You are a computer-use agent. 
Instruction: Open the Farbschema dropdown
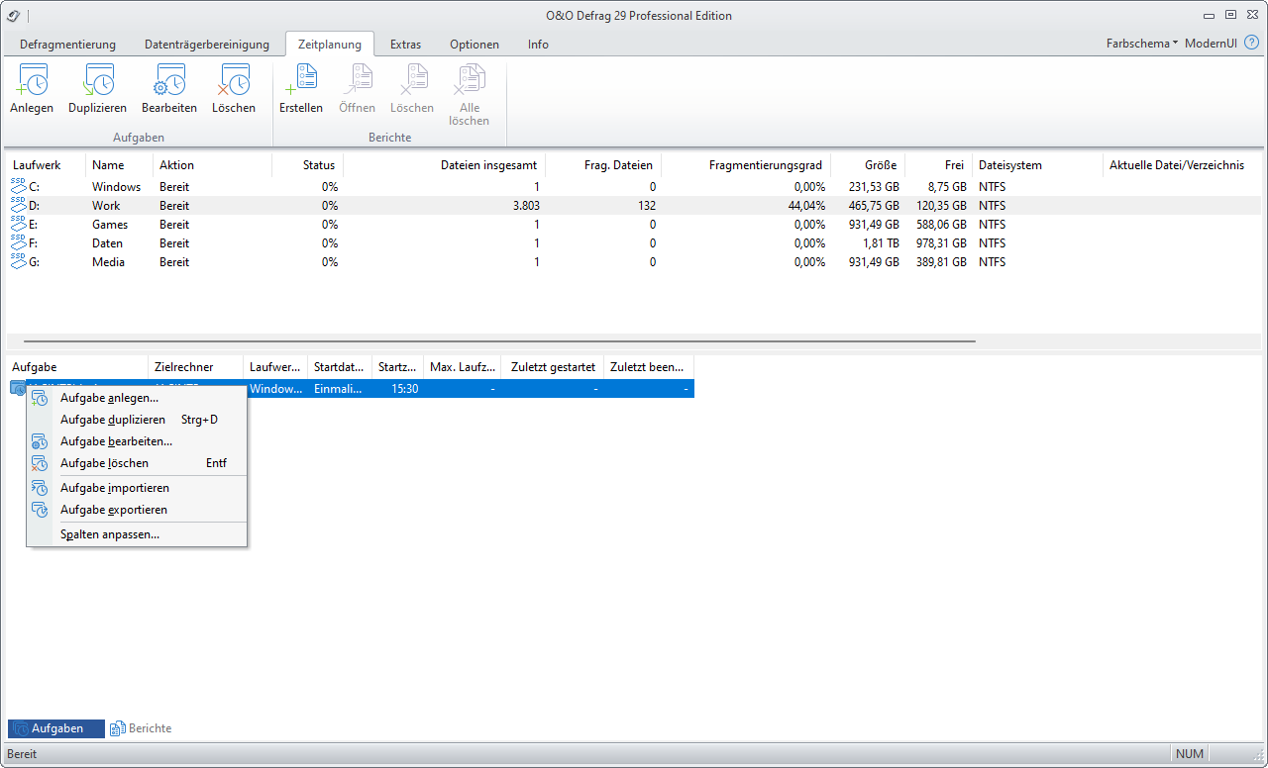(x=1142, y=44)
